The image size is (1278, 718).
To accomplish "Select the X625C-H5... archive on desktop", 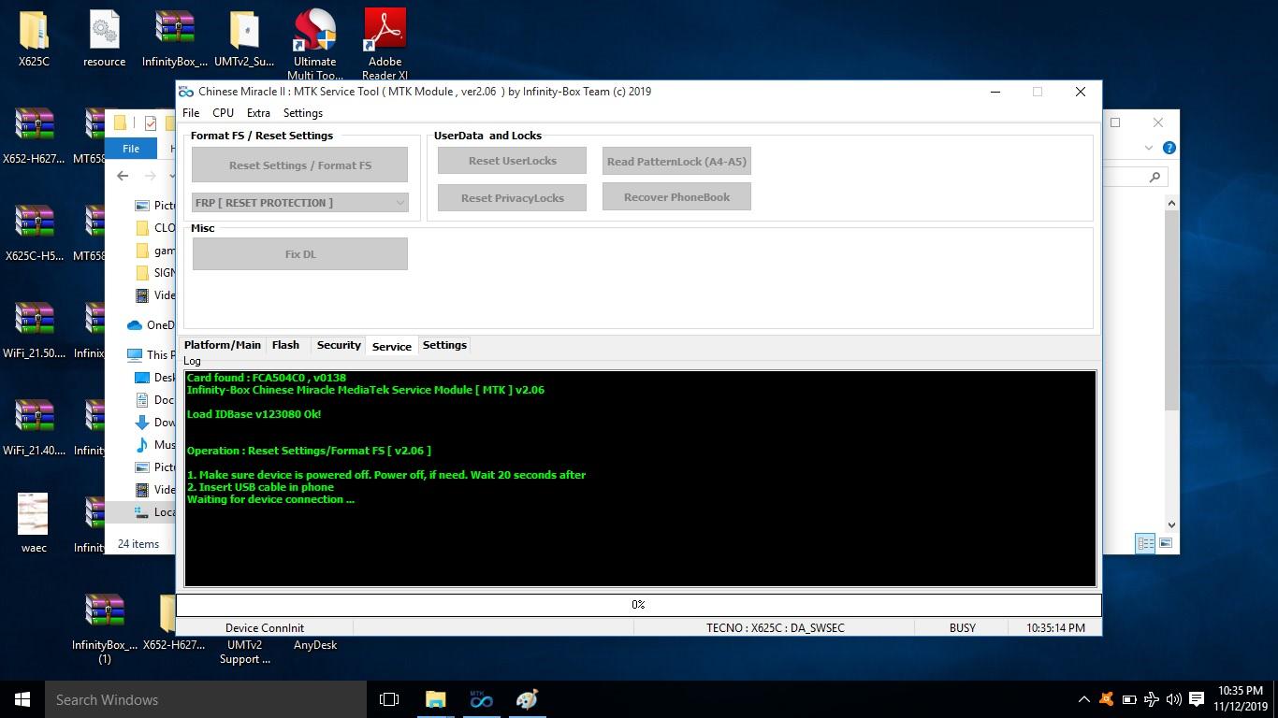I will [34, 234].
